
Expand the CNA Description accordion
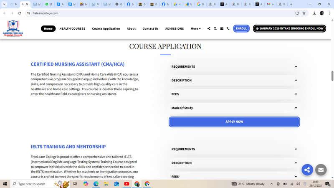point(234,81)
